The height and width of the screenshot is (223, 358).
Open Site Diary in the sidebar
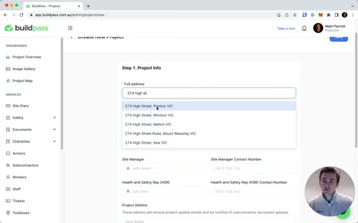[20, 106]
